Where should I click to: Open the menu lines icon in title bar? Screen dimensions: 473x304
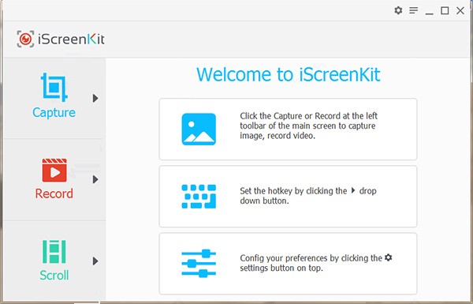[x=414, y=10]
